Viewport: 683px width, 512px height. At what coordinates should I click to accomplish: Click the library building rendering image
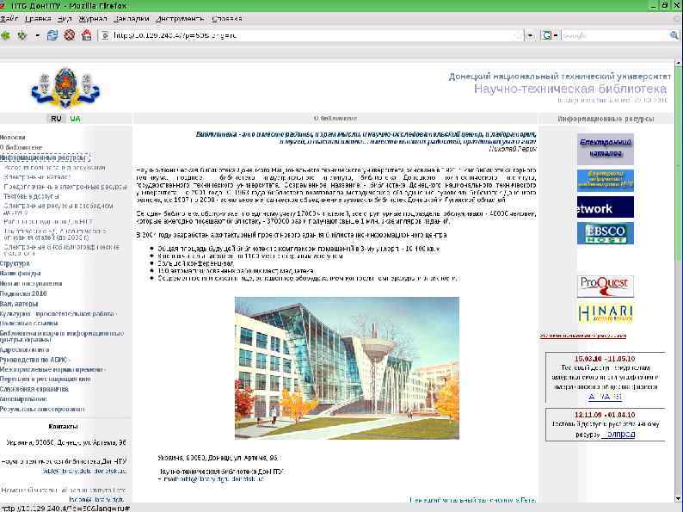(x=347, y=368)
